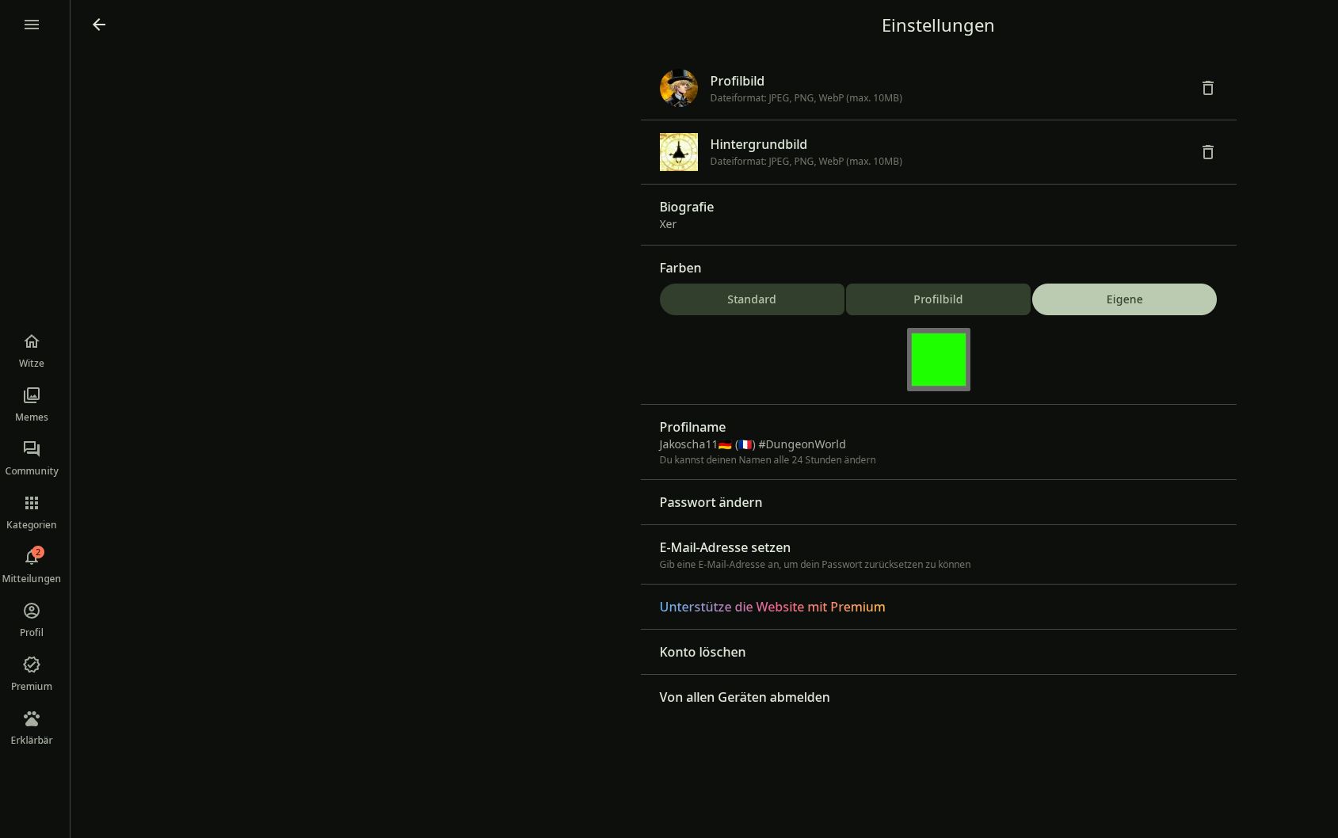Change the profile picture thumbnail
The height and width of the screenshot is (838, 1338).
coord(679,88)
